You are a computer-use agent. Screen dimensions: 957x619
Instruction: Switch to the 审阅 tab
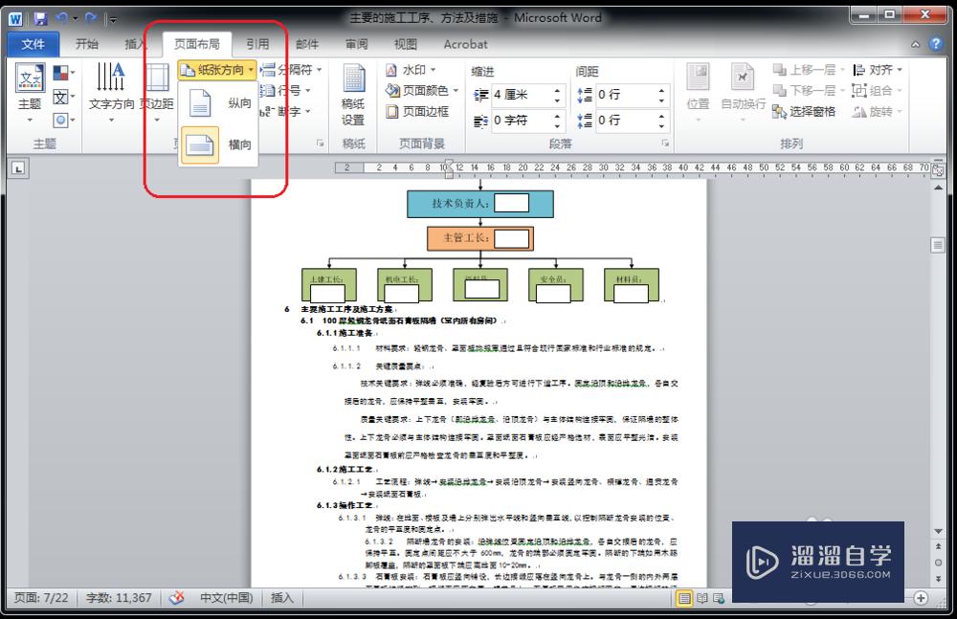(x=356, y=44)
